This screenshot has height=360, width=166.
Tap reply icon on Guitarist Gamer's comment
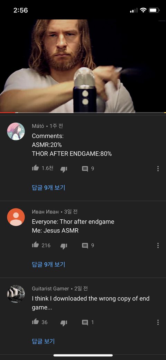[85, 323]
